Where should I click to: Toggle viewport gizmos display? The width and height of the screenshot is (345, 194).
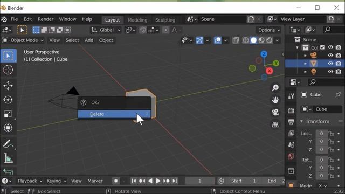(x=199, y=40)
